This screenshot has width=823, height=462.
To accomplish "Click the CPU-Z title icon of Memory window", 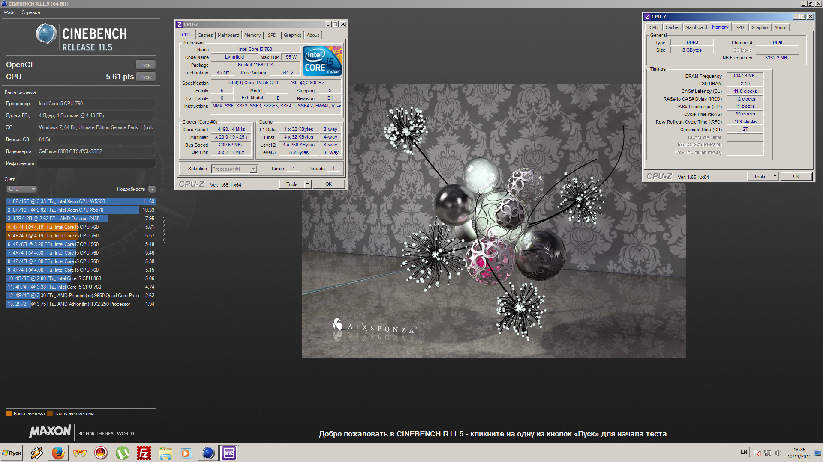I will pyautogui.click(x=647, y=17).
